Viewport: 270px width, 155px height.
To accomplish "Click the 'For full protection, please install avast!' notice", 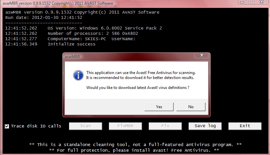I will (x=134, y=150).
